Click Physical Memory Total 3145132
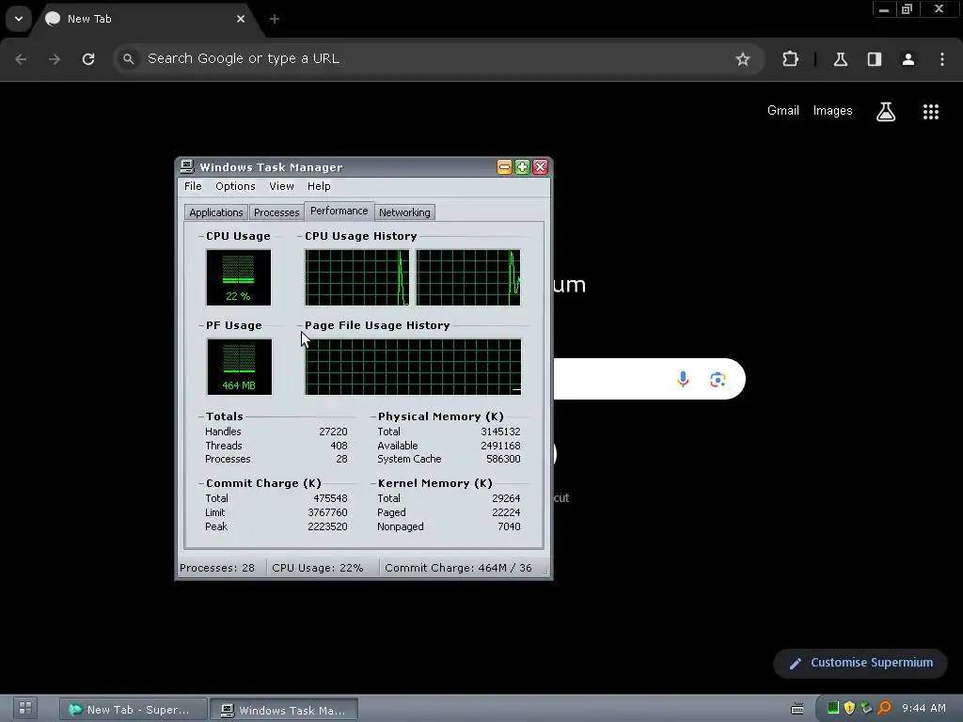963x722 pixels. click(500, 432)
